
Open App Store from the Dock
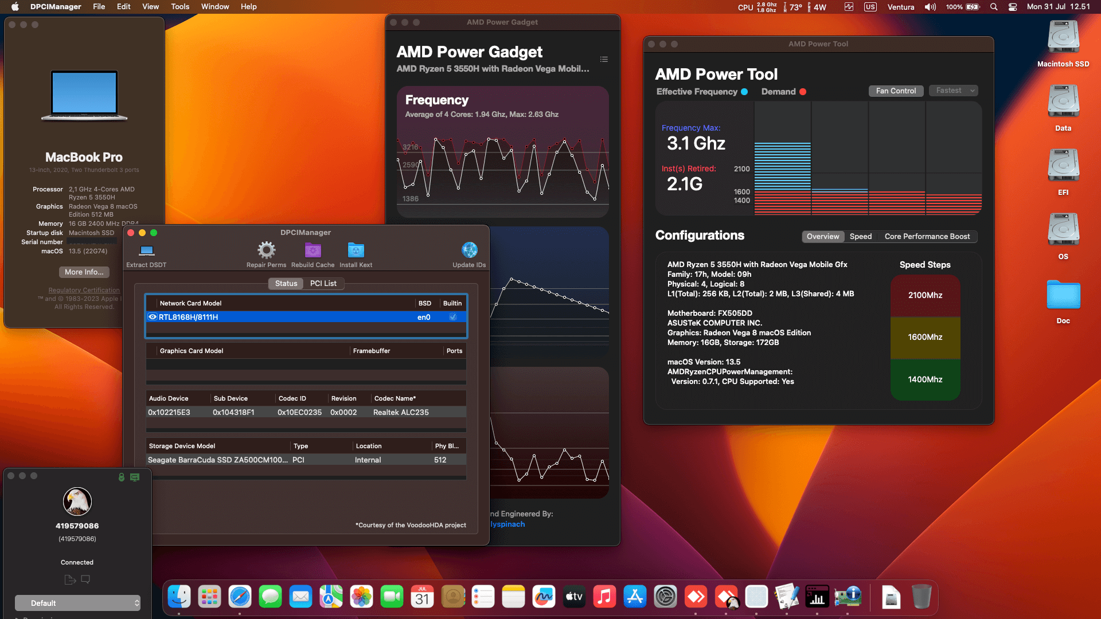click(635, 597)
